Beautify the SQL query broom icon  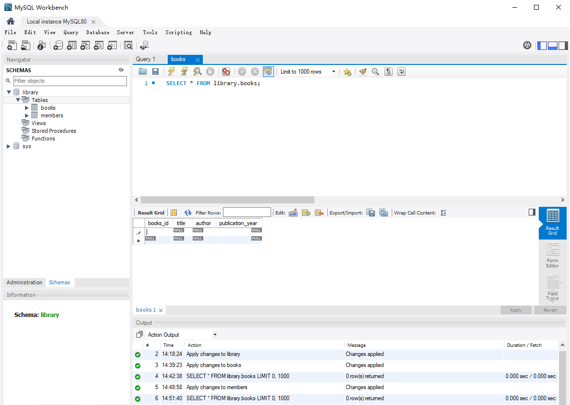coord(362,72)
